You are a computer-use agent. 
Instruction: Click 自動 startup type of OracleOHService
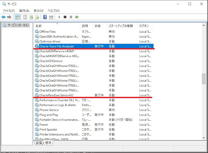[112, 61]
